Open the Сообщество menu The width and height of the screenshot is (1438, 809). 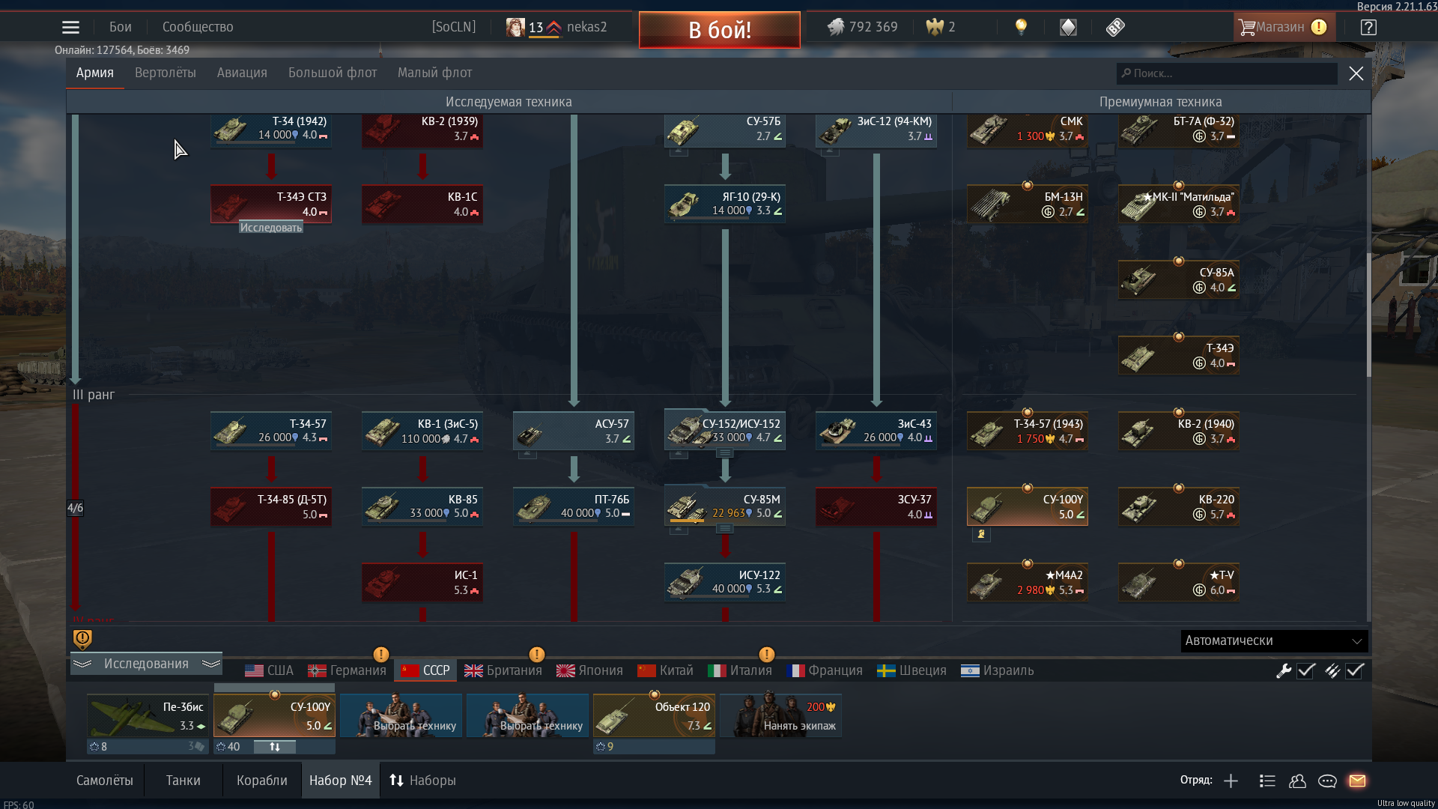[x=198, y=27]
